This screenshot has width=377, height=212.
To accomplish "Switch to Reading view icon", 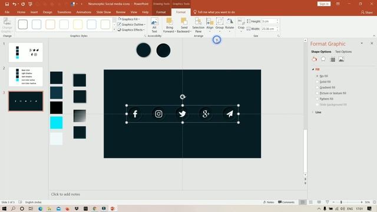I will coord(319,202).
